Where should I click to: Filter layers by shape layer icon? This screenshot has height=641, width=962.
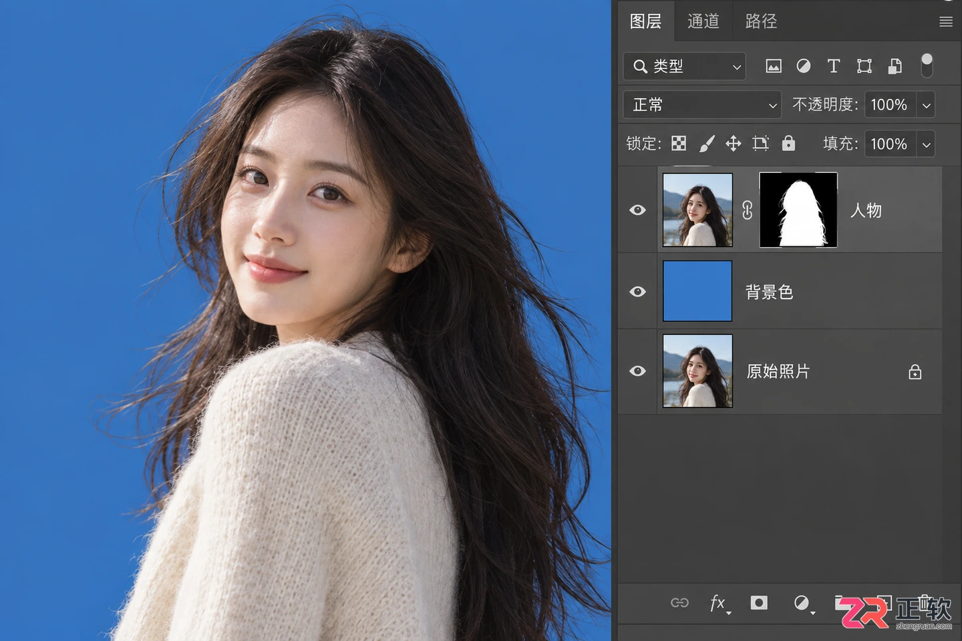coord(864,66)
